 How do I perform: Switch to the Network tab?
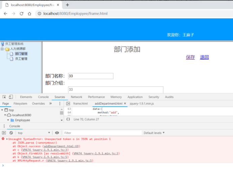[76, 97]
